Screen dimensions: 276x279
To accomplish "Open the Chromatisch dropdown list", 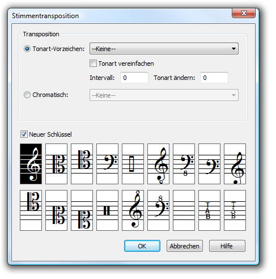I will tap(164, 95).
